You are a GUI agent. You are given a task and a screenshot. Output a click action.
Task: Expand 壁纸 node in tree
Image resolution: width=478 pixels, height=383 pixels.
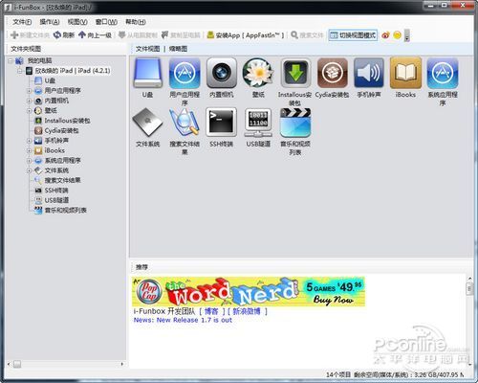29,110
